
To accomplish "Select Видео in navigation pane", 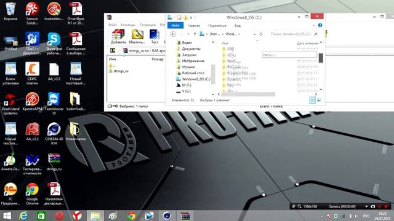I will pyautogui.click(x=185, y=42).
